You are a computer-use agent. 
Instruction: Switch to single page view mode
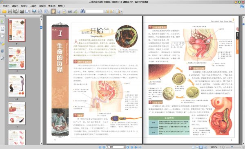pyautogui.click(x=193, y=147)
